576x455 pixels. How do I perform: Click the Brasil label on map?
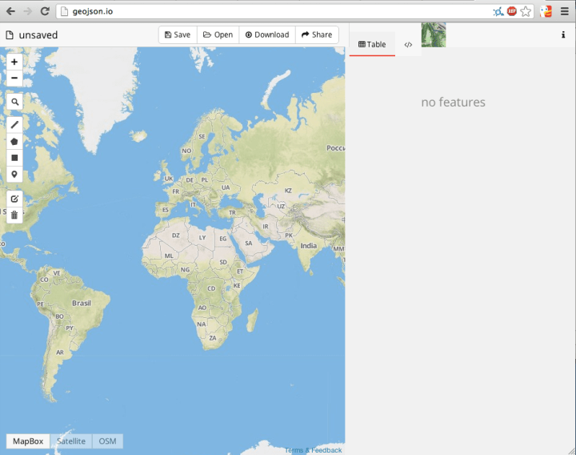click(x=81, y=303)
